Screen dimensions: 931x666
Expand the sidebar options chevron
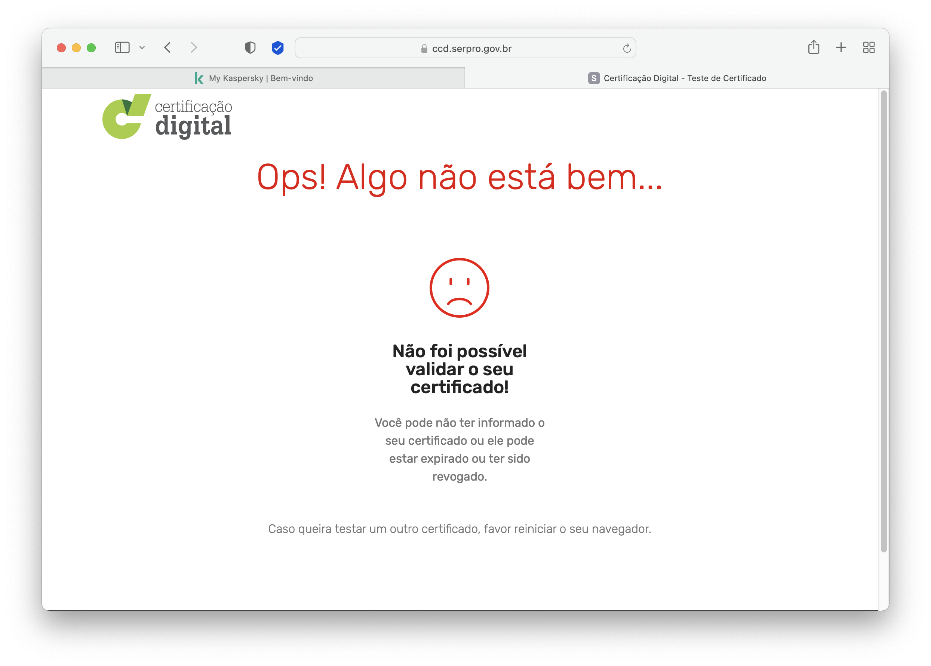tap(142, 47)
